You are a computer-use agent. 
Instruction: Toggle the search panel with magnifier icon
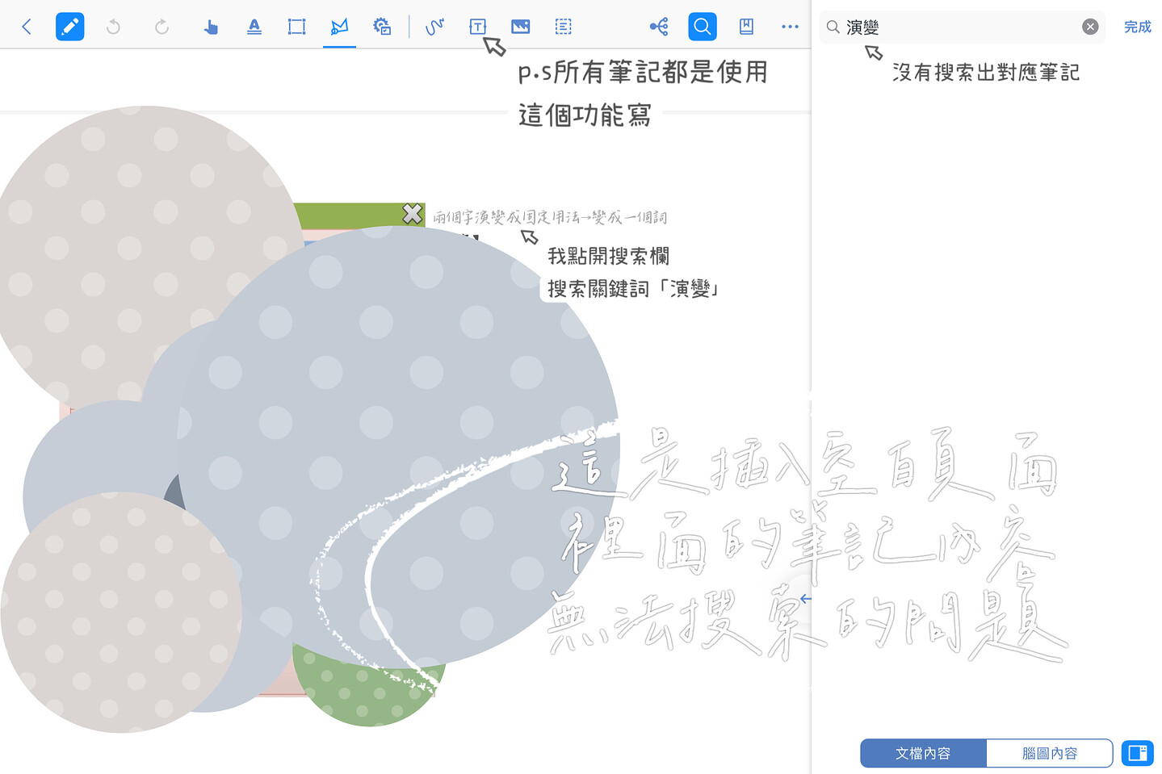tap(702, 26)
